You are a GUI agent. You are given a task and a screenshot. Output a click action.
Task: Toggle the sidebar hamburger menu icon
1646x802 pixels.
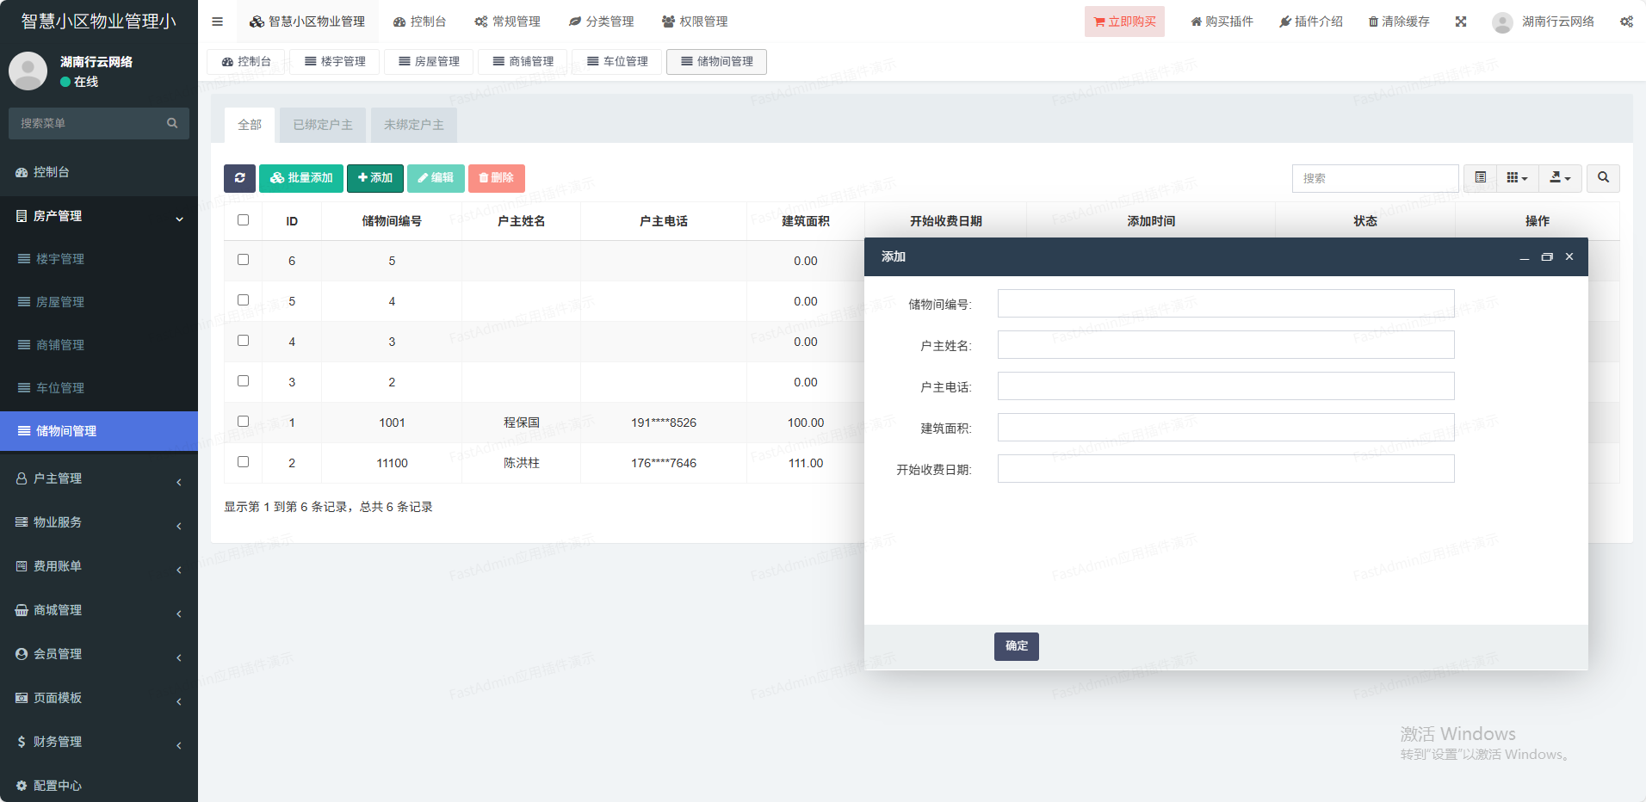pyautogui.click(x=218, y=22)
